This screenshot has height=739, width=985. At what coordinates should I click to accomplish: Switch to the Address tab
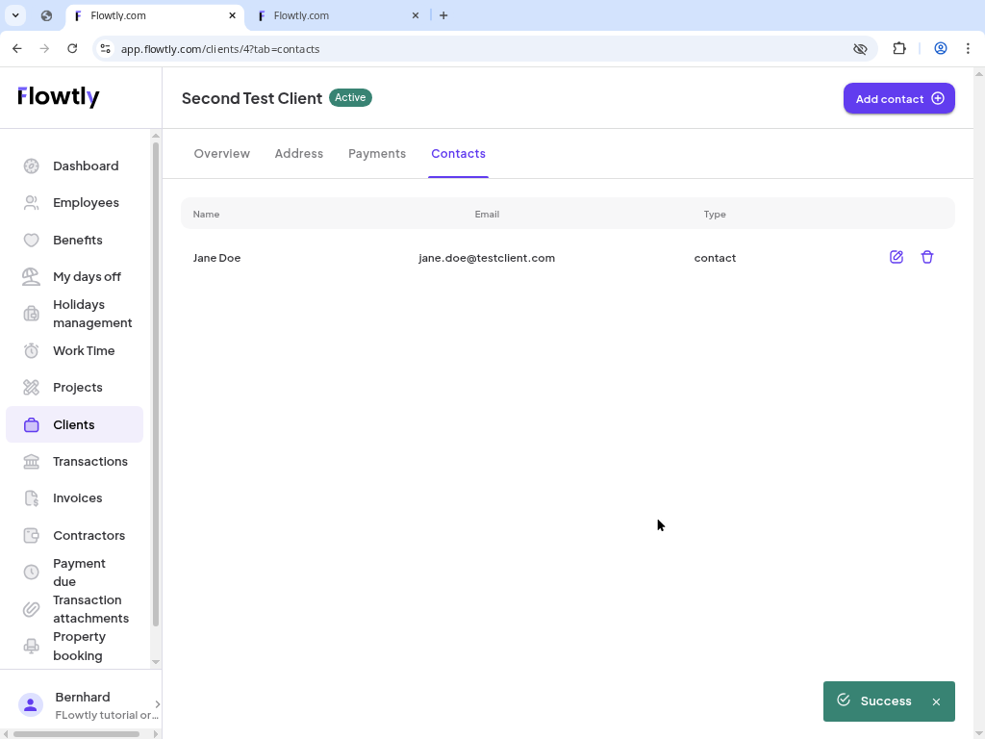[x=299, y=153]
